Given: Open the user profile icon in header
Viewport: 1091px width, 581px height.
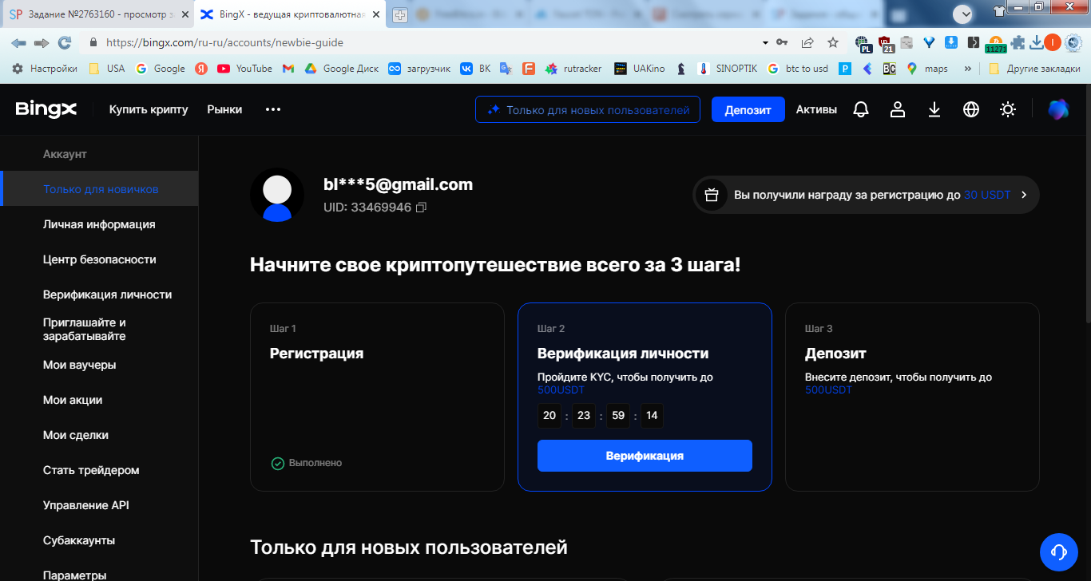Looking at the screenshot, I should 898,109.
